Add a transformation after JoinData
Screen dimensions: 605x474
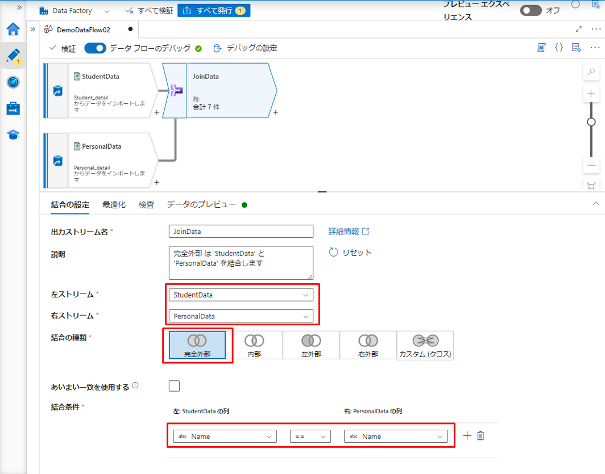click(x=275, y=112)
